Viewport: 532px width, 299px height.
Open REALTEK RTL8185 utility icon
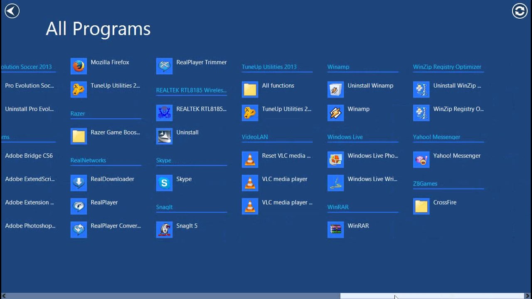(164, 113)
